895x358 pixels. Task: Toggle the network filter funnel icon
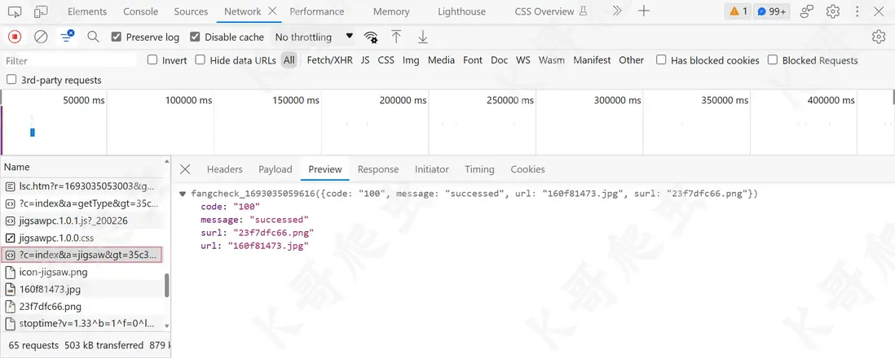coord(68,37)
